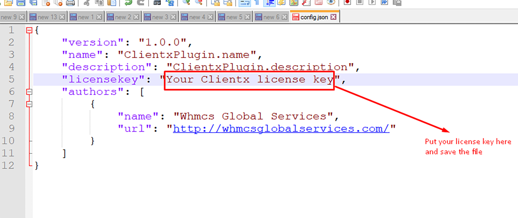518x218 pixels.
Task: Click the Copy toolbar icon
Action: pyautogui.click(x=99, y=3)
